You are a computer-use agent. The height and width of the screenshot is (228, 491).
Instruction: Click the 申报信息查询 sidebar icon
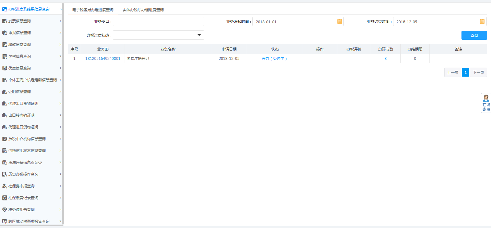pyautogui.click(x=4, y=33)
